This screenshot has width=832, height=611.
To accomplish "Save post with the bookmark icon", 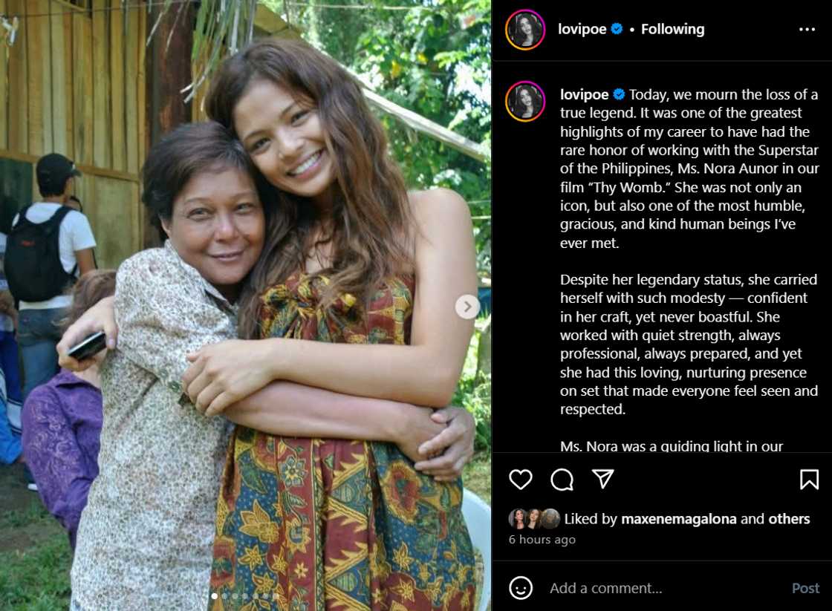I will [809, 480].
